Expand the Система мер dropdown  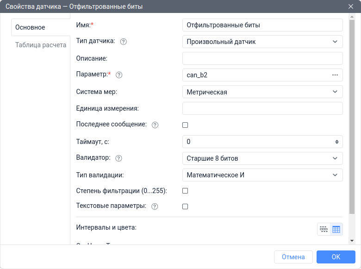pyautogui.click(x=262, y=92)
